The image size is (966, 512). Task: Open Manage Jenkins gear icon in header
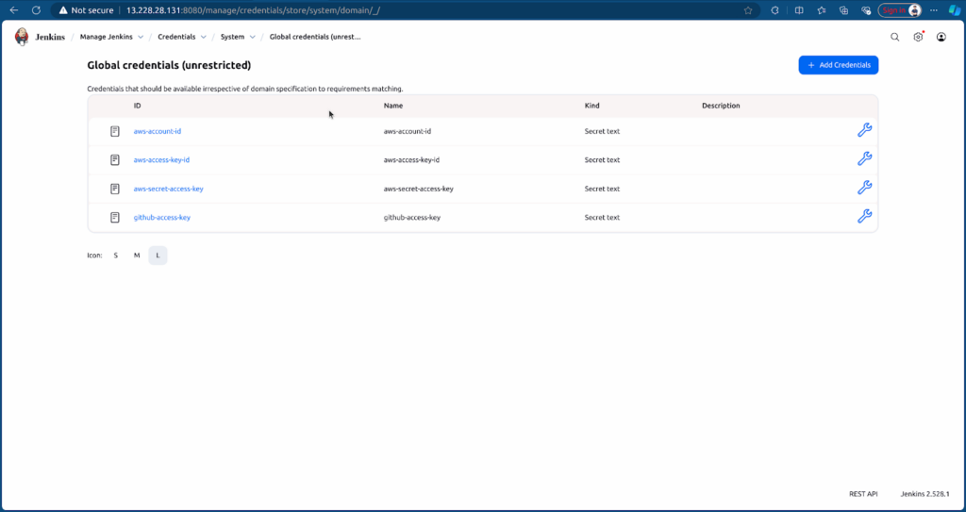(918, 37)
